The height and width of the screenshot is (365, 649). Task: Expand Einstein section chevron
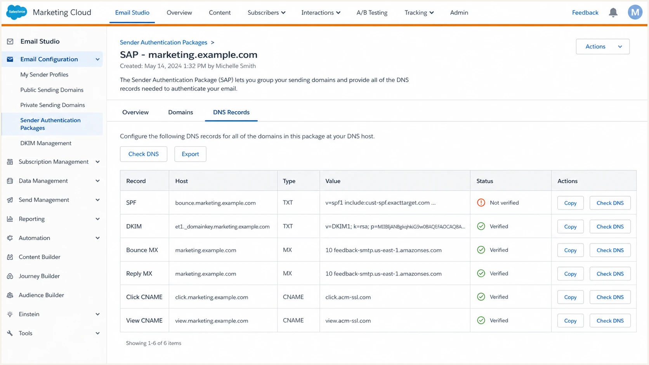(97, 314)
